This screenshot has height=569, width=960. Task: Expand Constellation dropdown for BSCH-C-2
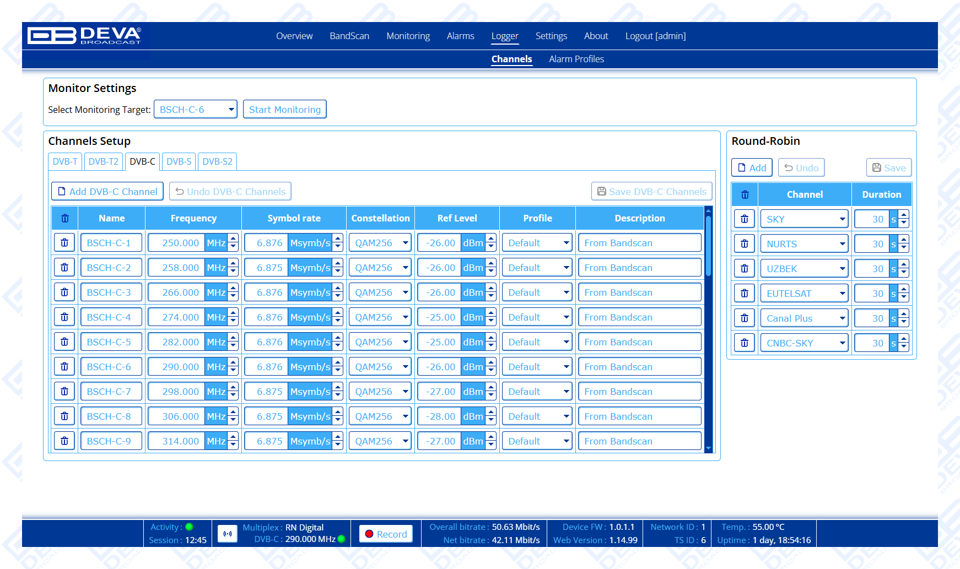point(380,268)
